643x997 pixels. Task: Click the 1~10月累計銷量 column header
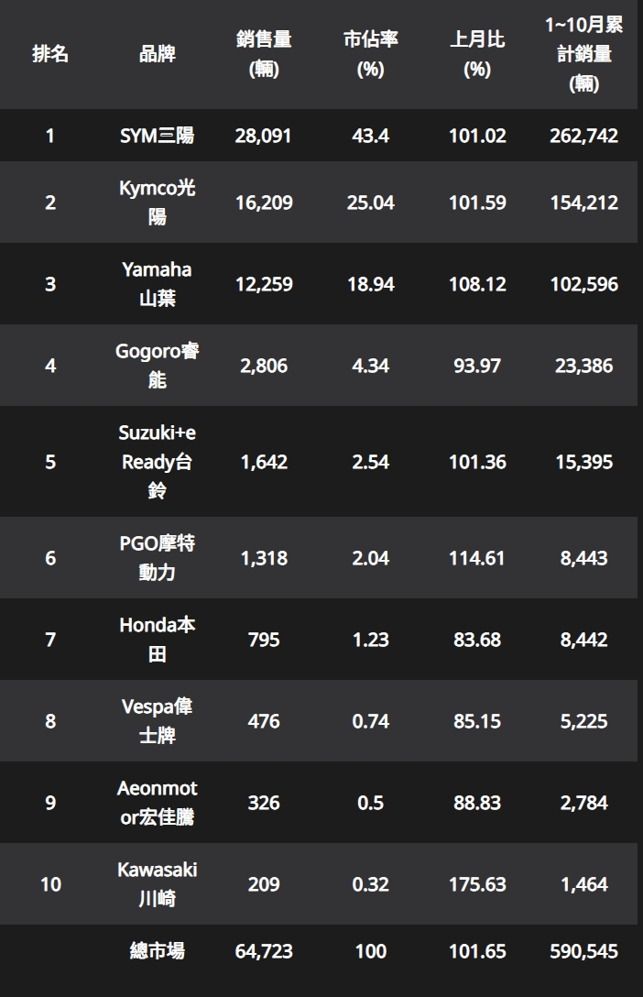pos(583,54)
